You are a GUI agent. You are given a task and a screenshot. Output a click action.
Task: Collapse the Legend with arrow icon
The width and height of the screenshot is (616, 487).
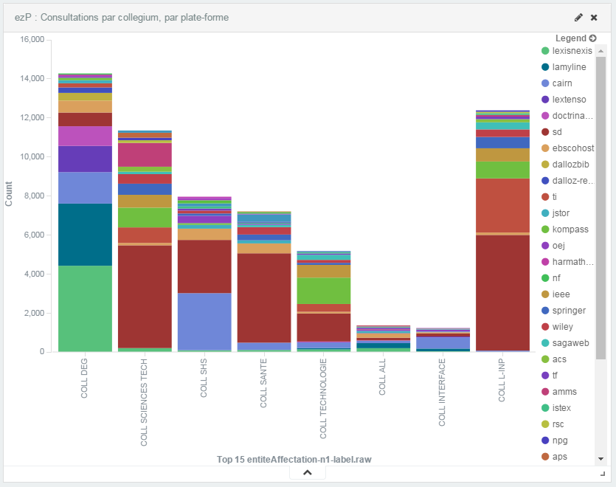pos(592,38)
